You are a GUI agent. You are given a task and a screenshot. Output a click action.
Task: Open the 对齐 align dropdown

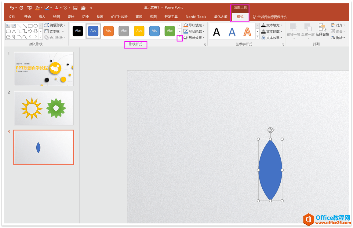(x=338, y=25)
